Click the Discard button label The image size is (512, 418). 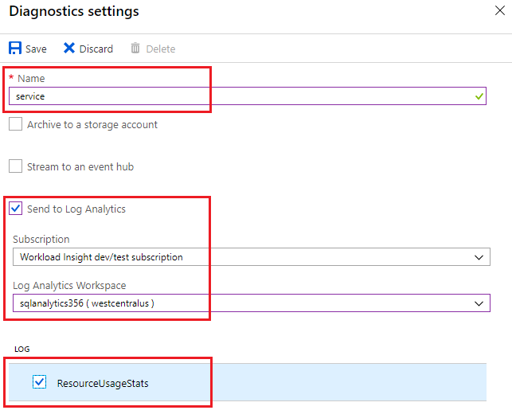[96, 49]
